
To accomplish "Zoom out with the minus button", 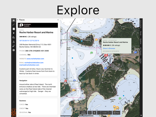I will coord(99,113).
